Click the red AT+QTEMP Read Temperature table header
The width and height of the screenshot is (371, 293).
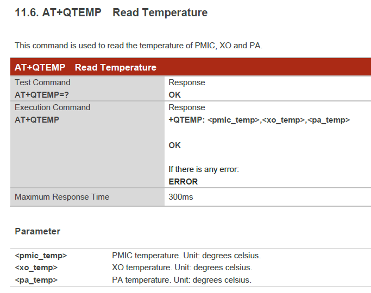[x=85, y=67]
